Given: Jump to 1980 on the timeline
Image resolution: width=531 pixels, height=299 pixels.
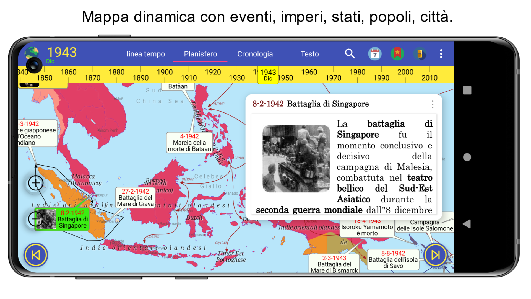Looking at the screenshot, I should (357, 72).
